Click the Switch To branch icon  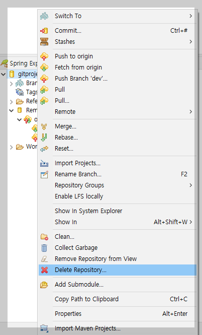pos(44,16)
